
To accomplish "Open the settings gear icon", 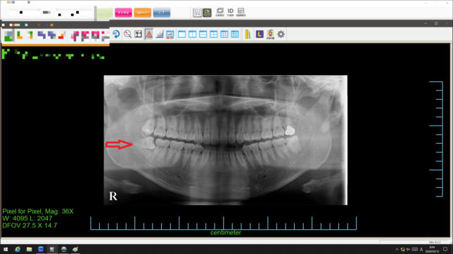I will coord(281,34).
